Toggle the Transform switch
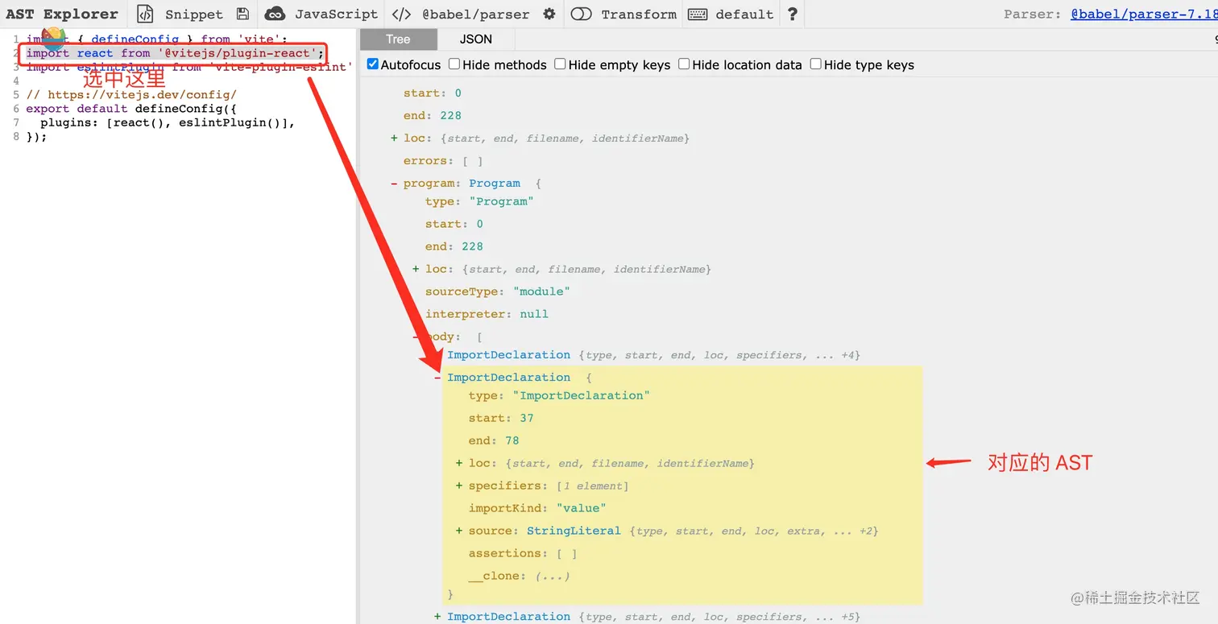1218x624 pixels. 581,14
